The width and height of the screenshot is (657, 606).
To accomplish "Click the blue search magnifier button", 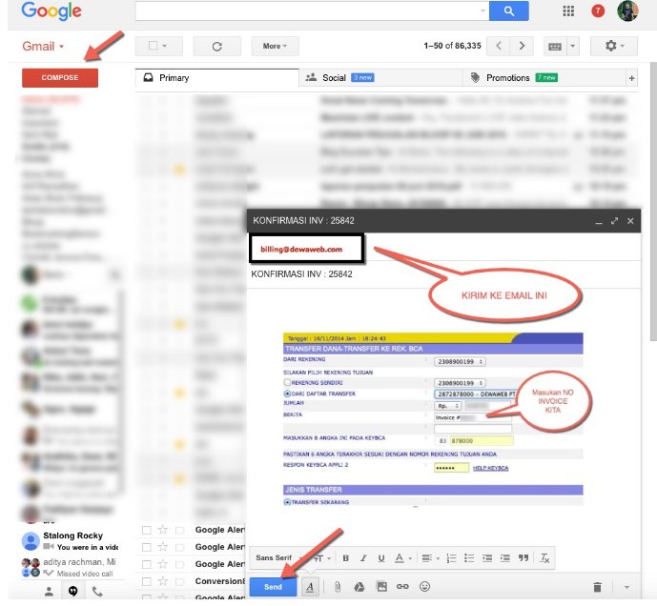I will [x=508, y=10].
